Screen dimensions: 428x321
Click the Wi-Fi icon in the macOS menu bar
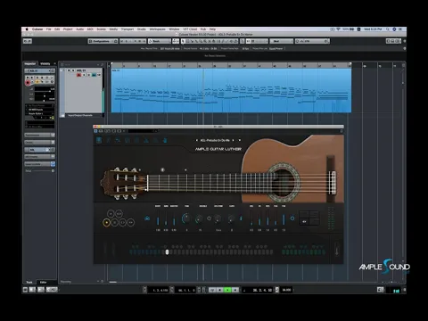coord(338,29)
